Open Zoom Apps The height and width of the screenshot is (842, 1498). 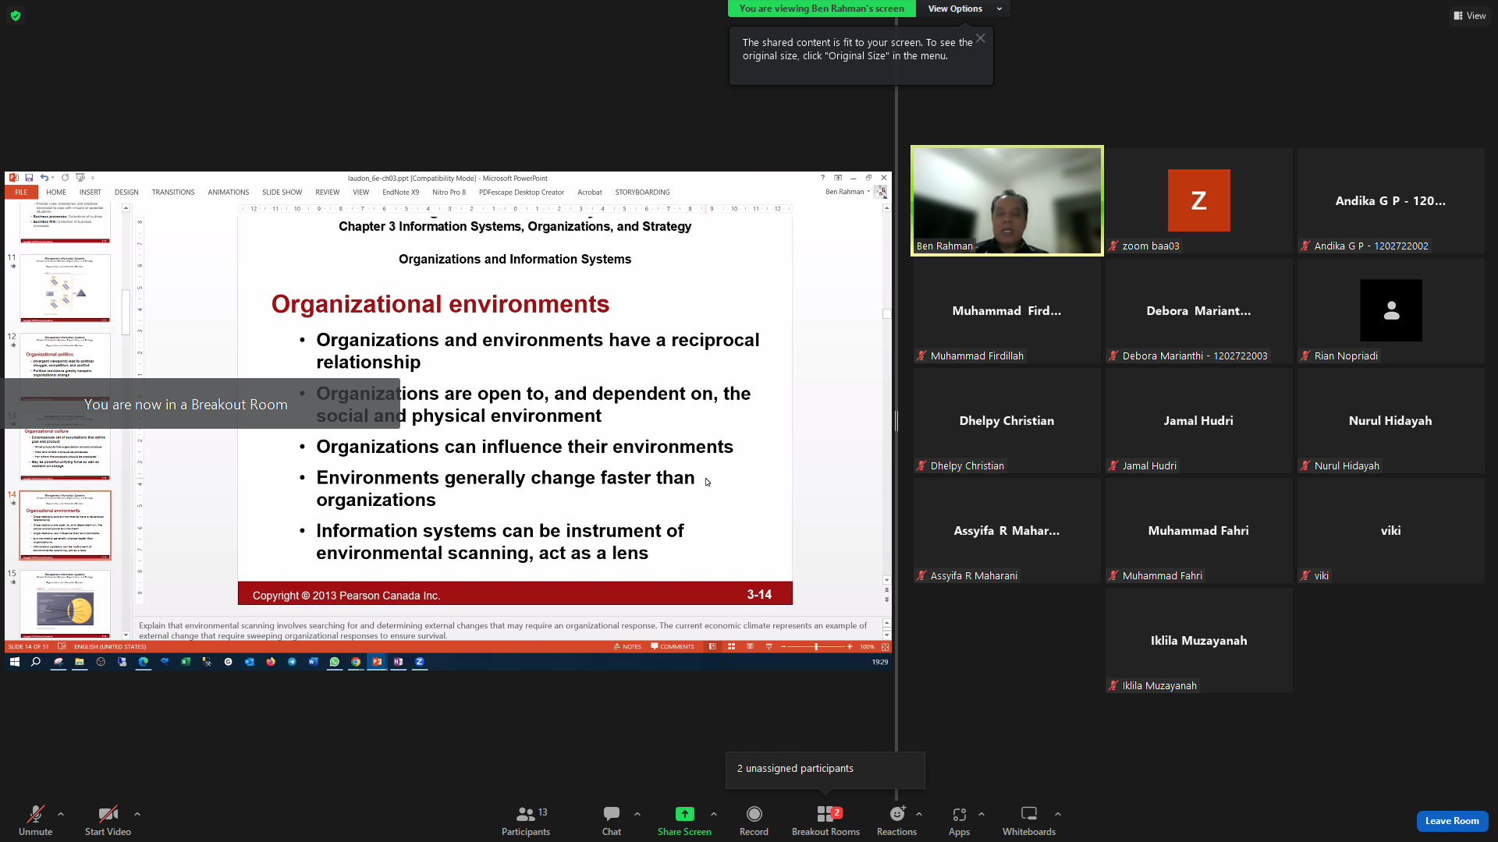point(959,820)
